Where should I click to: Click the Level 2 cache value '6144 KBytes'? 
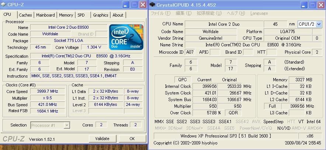pos(105,105)
